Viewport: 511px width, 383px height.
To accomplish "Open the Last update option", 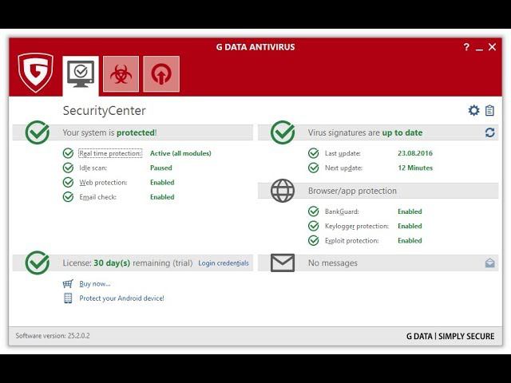I will tap(343, 153).
